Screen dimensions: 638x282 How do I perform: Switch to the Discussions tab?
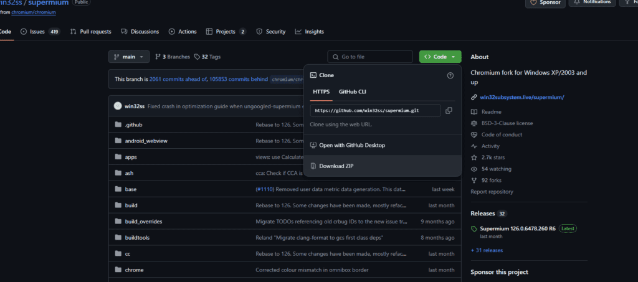coord(140,32)
